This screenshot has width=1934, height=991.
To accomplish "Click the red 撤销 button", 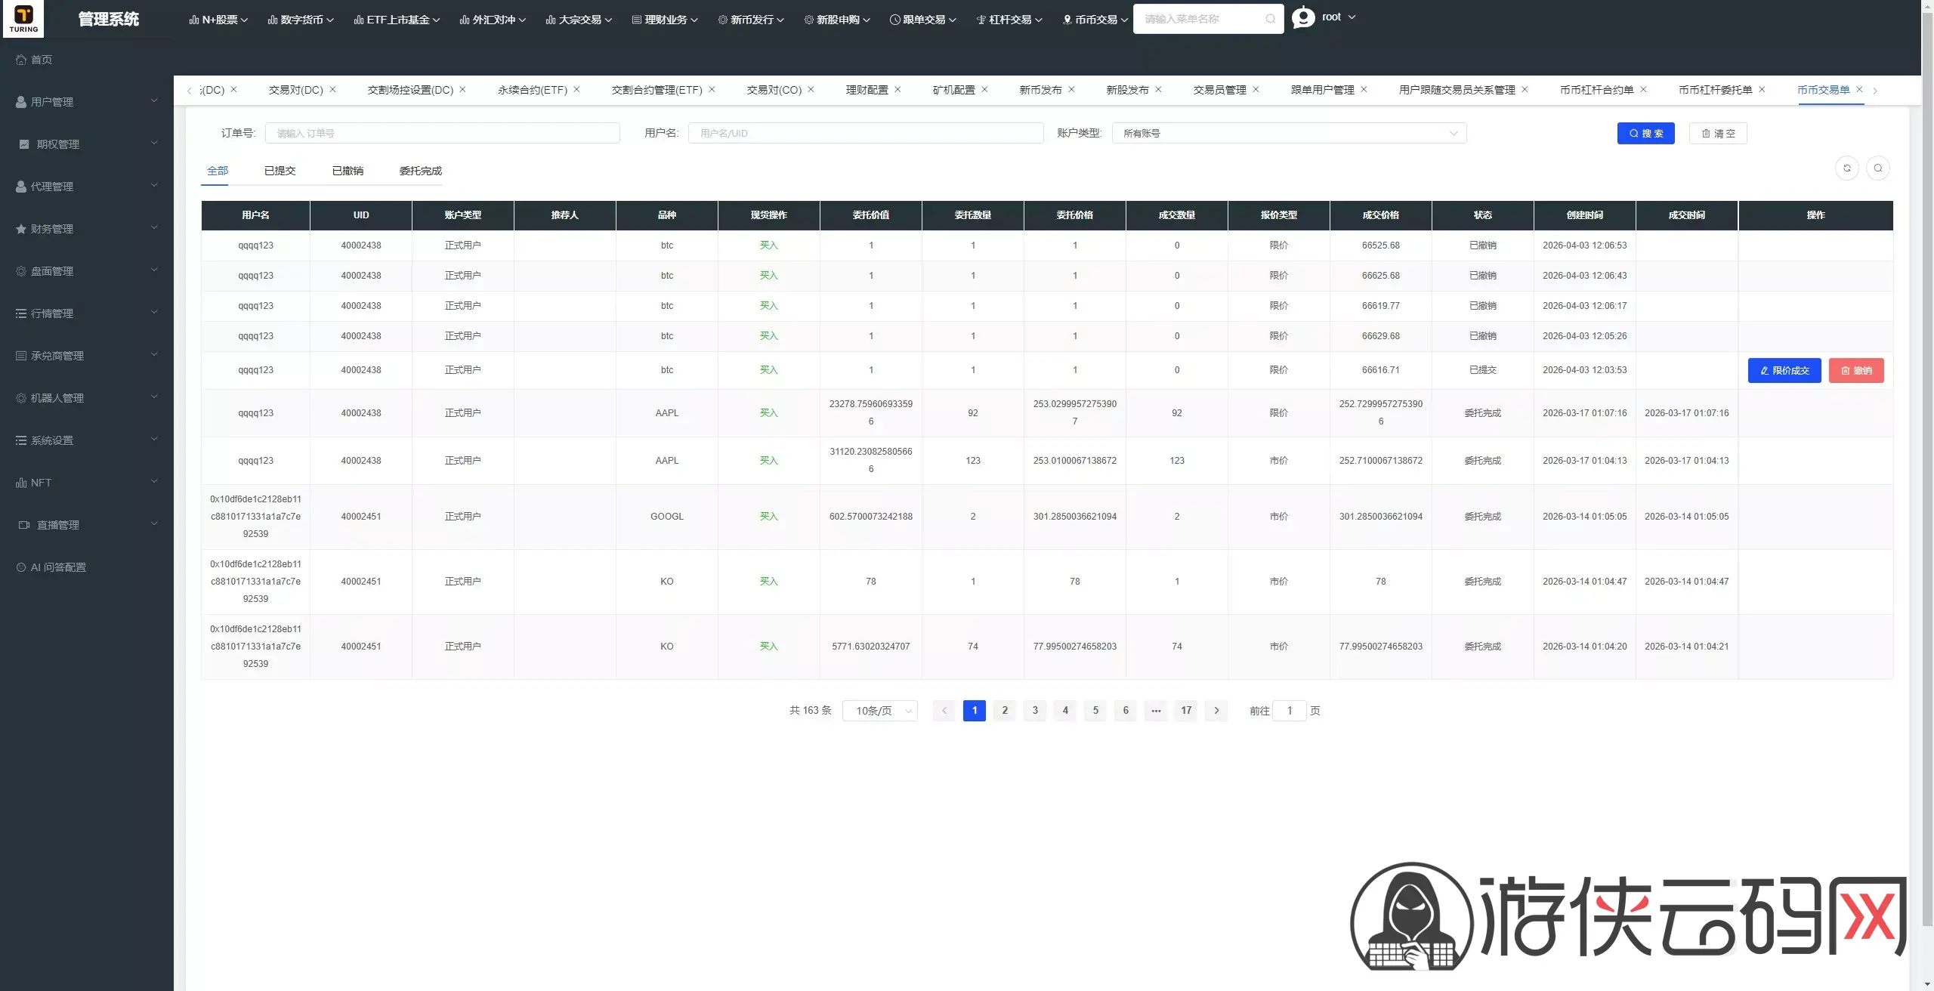I will (x=1856, y=371).
